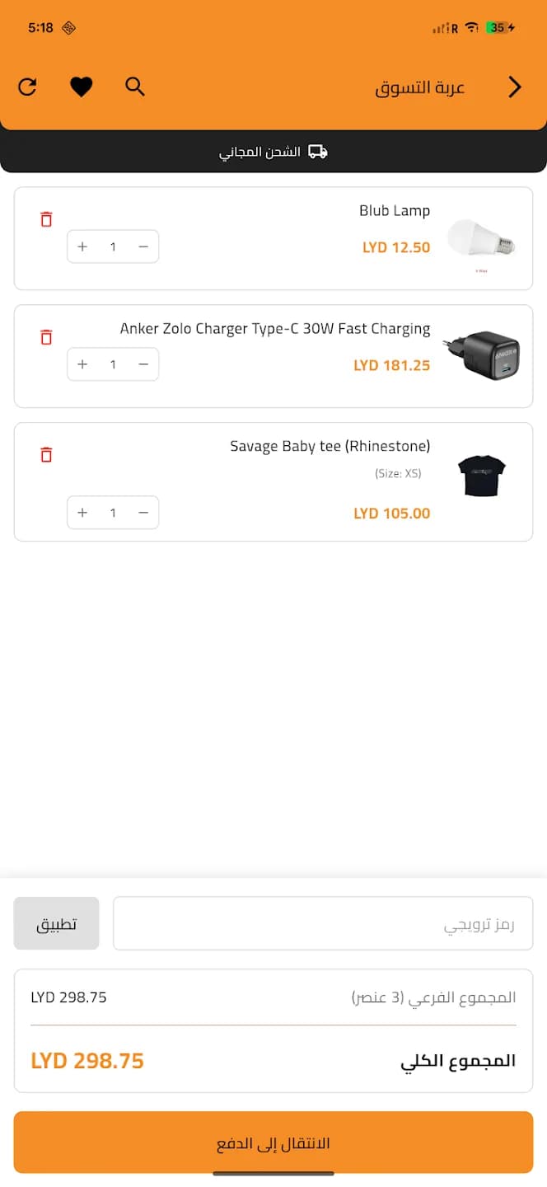Go back using the header chevron arrow

pyautogui.click(x=515, y=87)
